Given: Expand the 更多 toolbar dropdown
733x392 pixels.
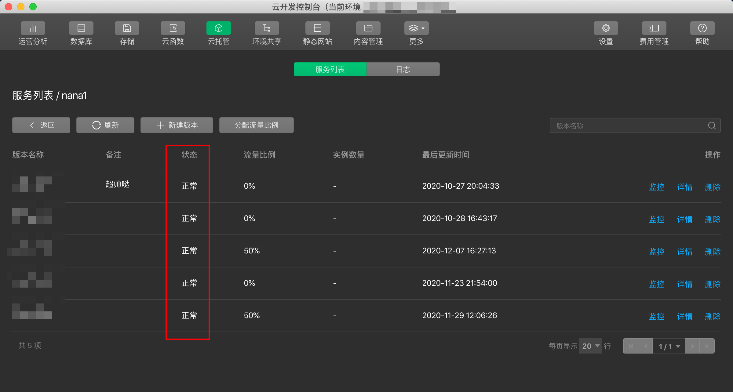Looking at the screenshot, I should [416, 28].
